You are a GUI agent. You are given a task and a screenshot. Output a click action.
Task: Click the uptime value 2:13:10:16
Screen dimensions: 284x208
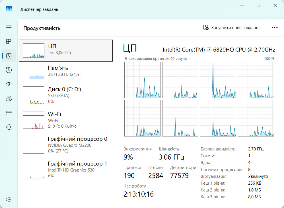click(139, 194)
